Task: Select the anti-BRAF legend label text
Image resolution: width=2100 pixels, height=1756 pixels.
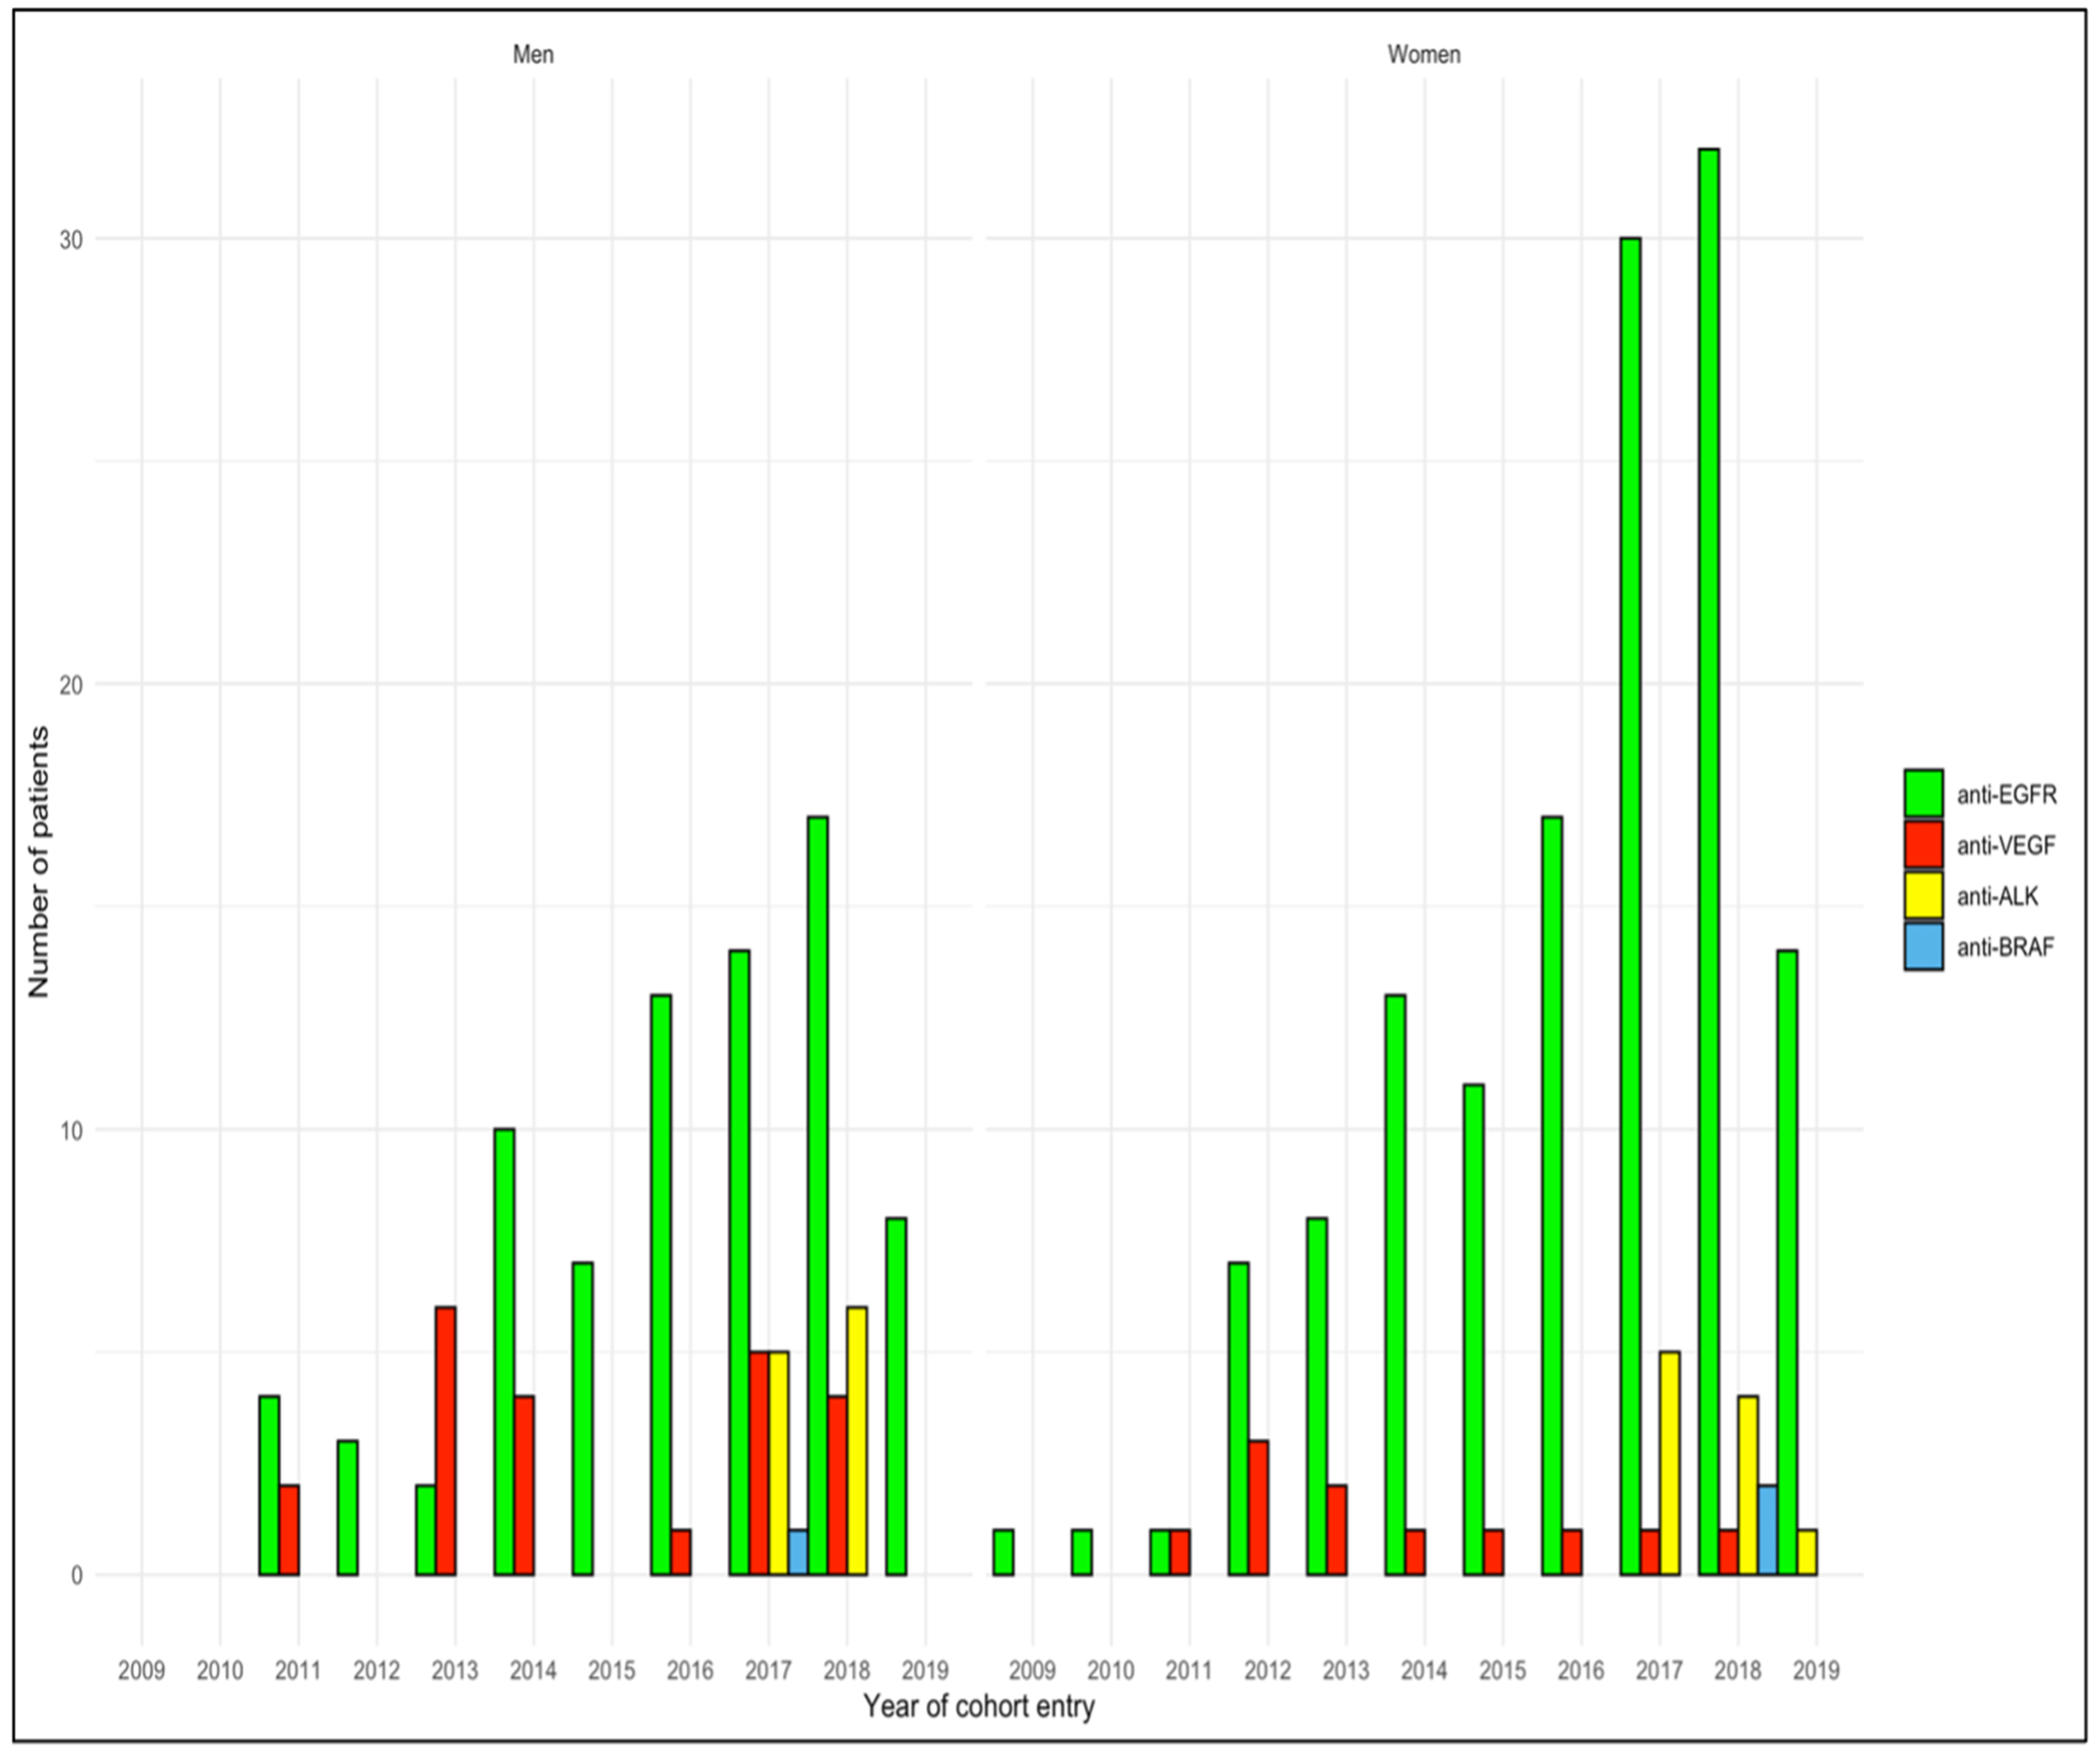Action: coord(2005,947)
